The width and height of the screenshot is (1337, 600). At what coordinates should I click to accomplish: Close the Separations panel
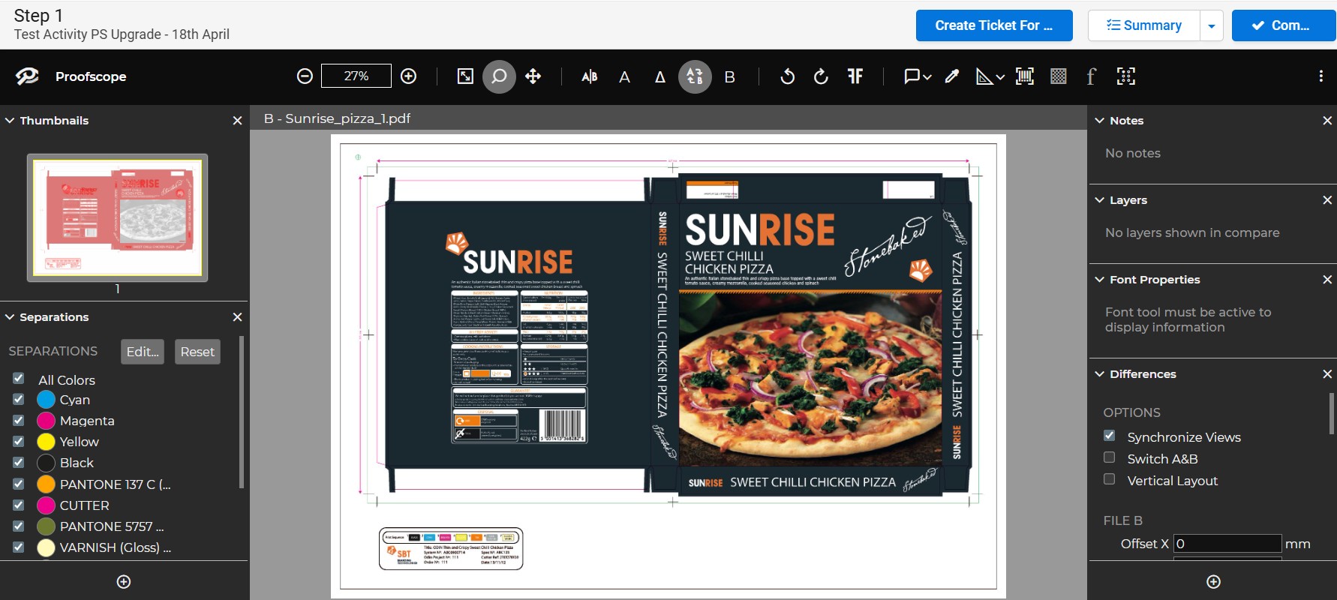pyautogui.click(x=237, y=317)
